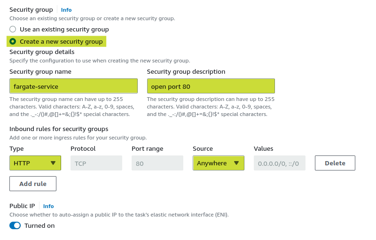This screenshot has width=376, height=240.
Task: Click 'Inbound rules for security groups' heading
Action: (59, 129)
